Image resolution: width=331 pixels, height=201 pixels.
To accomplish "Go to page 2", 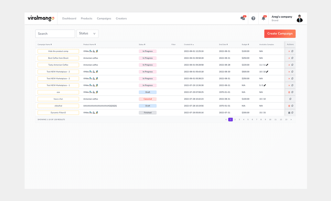I will pos(235,120).
